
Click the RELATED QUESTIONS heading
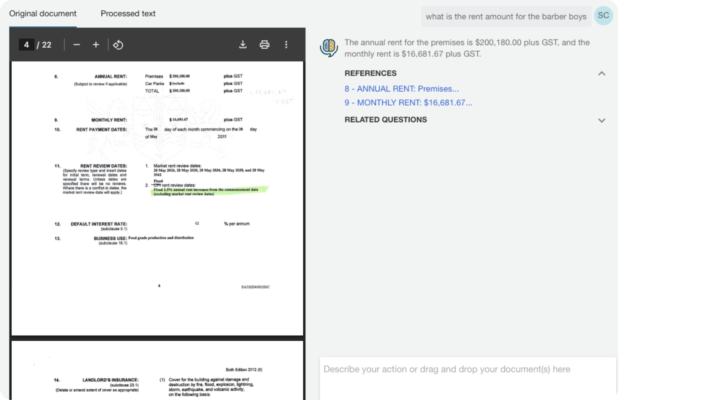pos(385,120)
